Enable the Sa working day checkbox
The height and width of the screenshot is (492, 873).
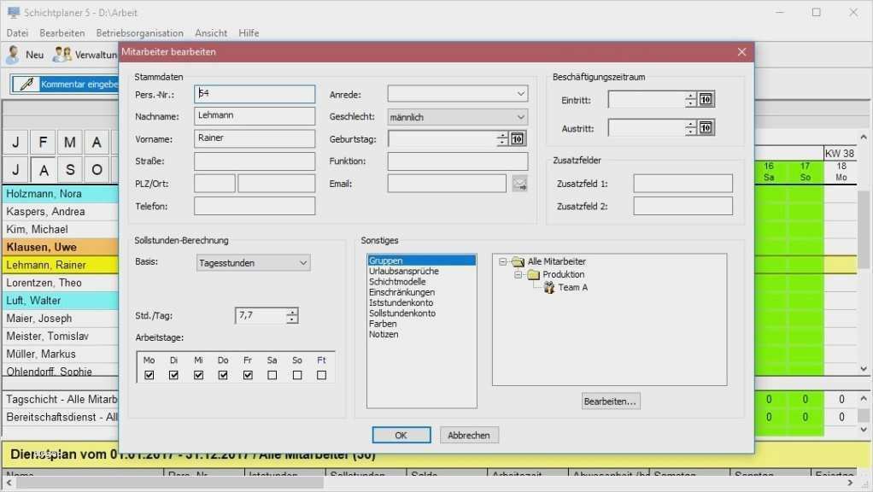(272, 374)
